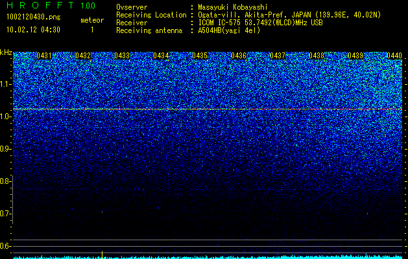Click the 0432 time marker
This screenshot has width=408, height=259.
pyautogui.click(x=83, y=55)
